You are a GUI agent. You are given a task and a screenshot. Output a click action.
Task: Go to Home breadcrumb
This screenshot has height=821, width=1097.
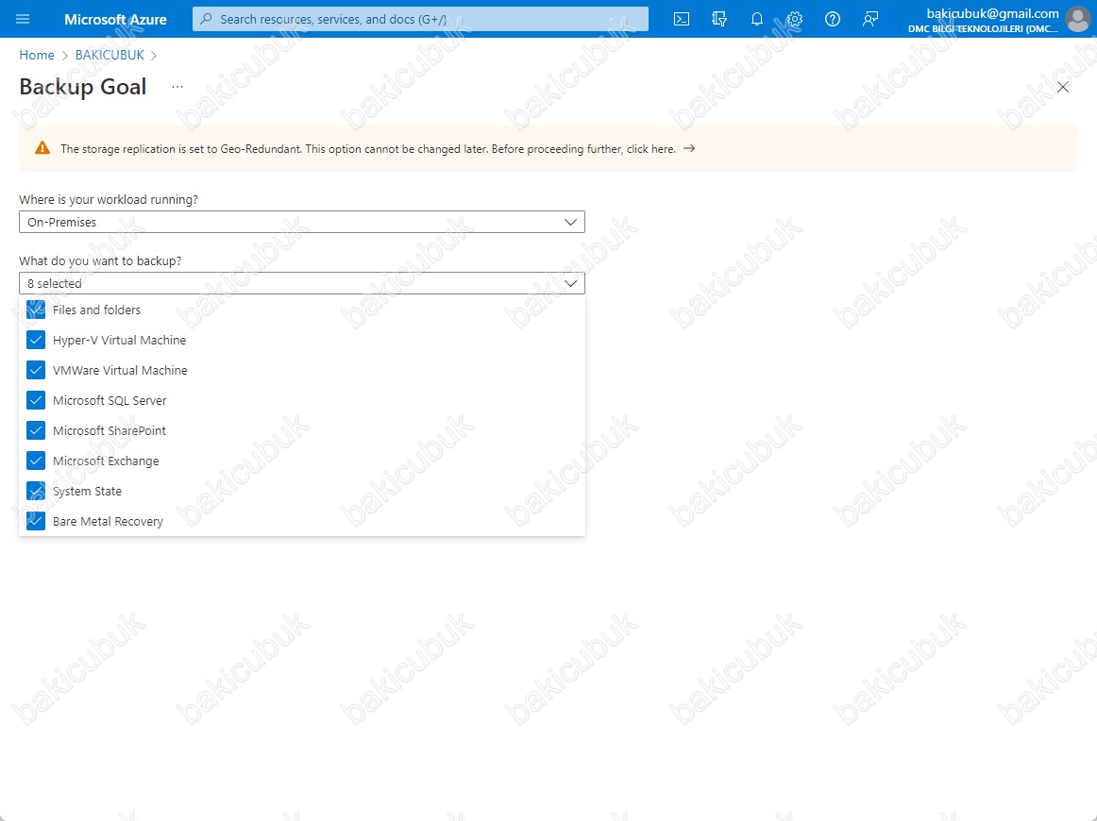(37, 55)
